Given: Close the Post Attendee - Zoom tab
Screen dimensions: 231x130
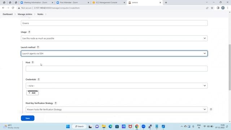Looking at the screenshot, I should [88, 3].
